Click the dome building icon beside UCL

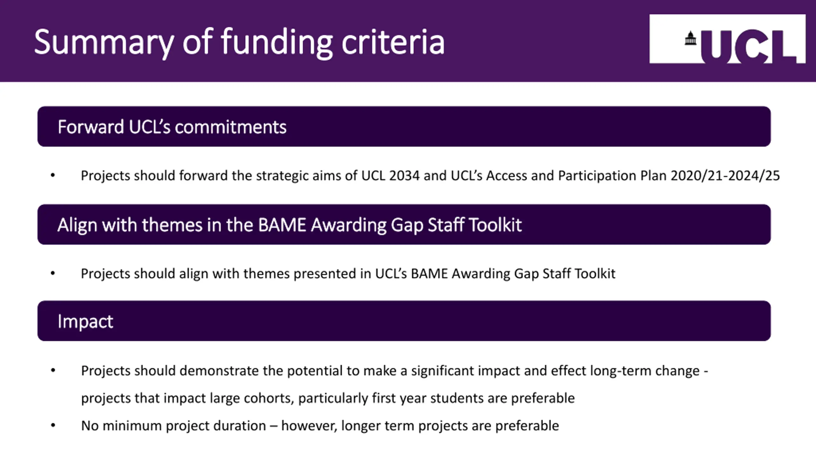[x=690, y=39]
